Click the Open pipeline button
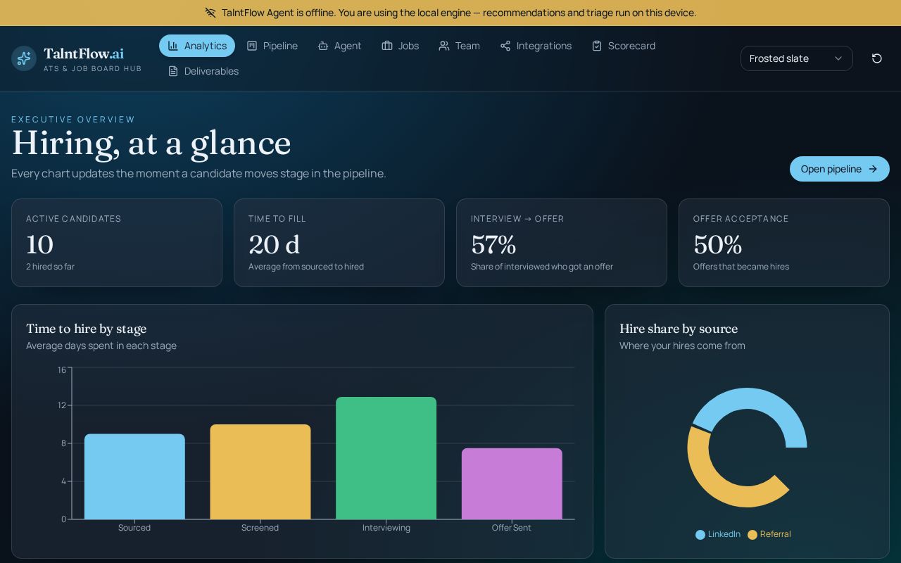Viewport: 901px width, 563px height. pos(840,169)
